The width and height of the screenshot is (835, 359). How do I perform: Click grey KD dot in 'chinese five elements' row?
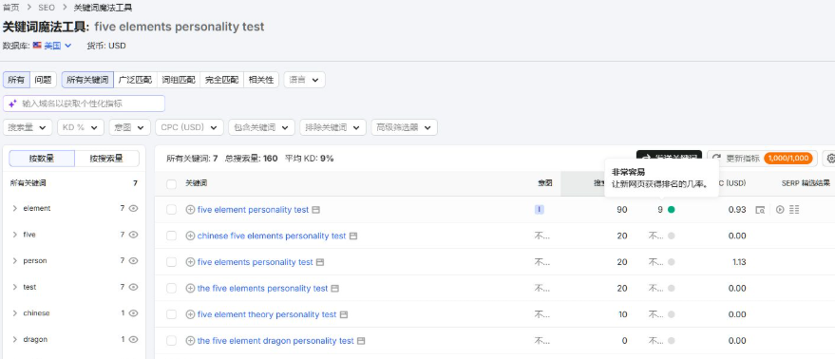coord(671,236)
